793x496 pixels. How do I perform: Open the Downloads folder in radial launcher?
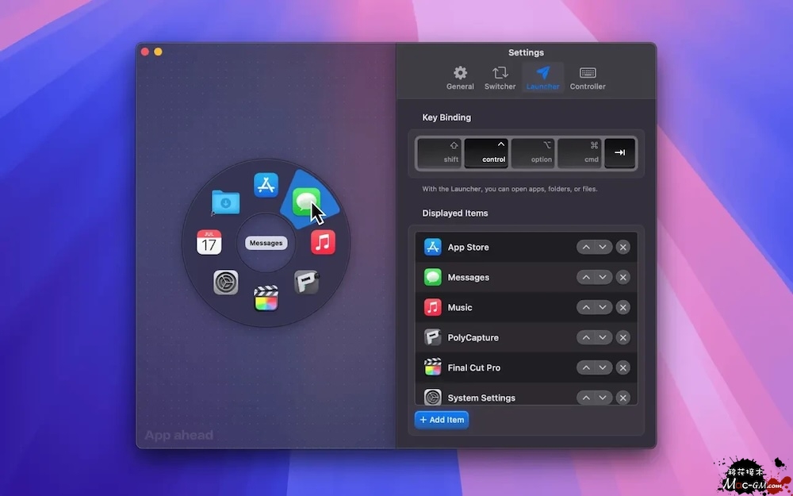(225, 203)
